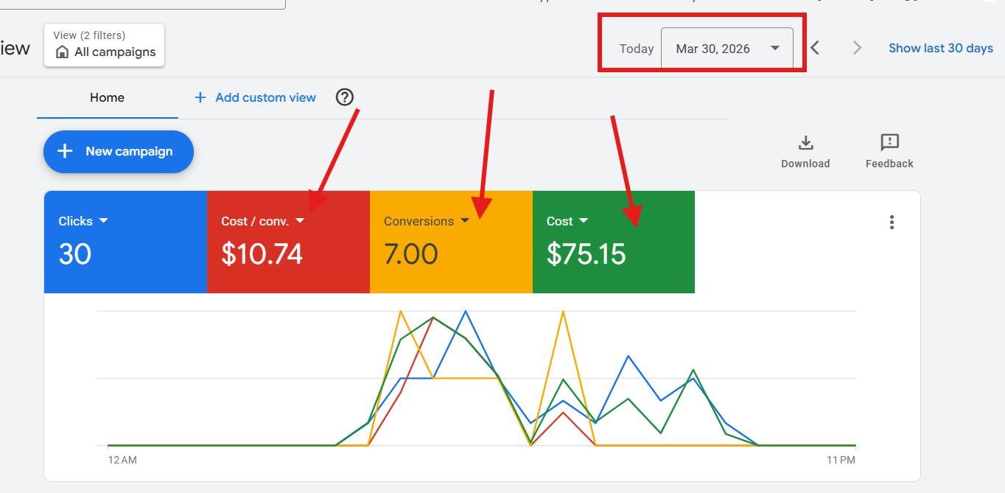The width and height of the screenshot is (1005, 493).
Task: Open the scorecard three-dot options menu
Action: (x=892, y=222)
